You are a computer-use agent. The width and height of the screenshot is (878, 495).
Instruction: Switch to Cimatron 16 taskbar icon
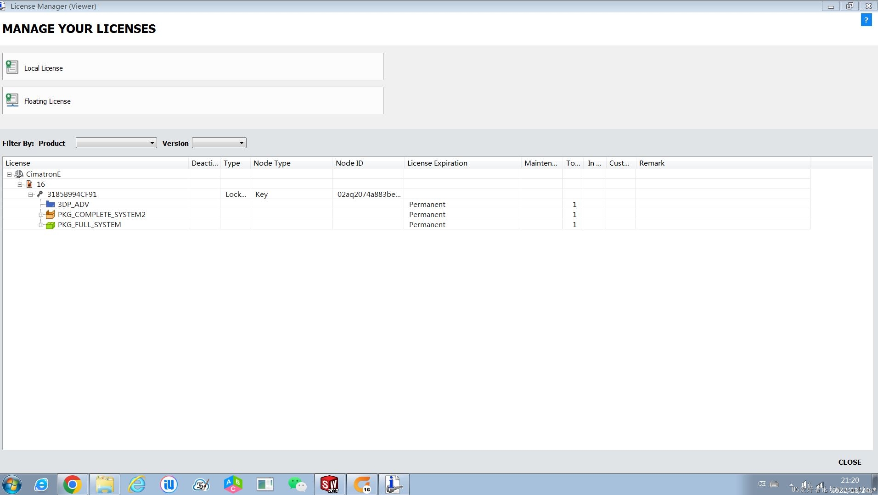(x=362, y=484)
